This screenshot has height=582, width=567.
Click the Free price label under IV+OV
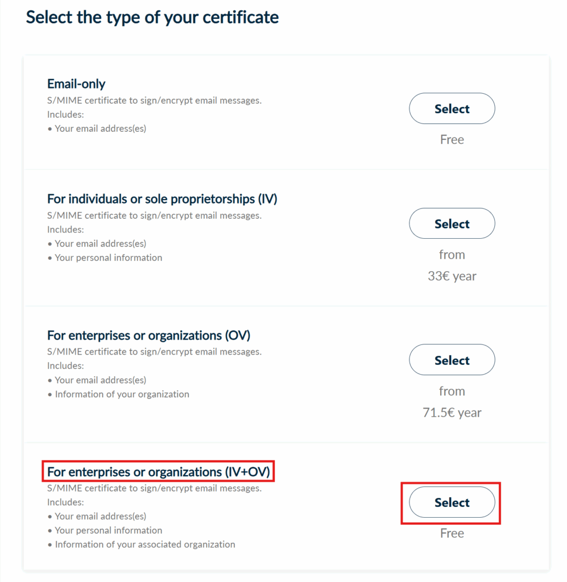(x=452, y=533)
